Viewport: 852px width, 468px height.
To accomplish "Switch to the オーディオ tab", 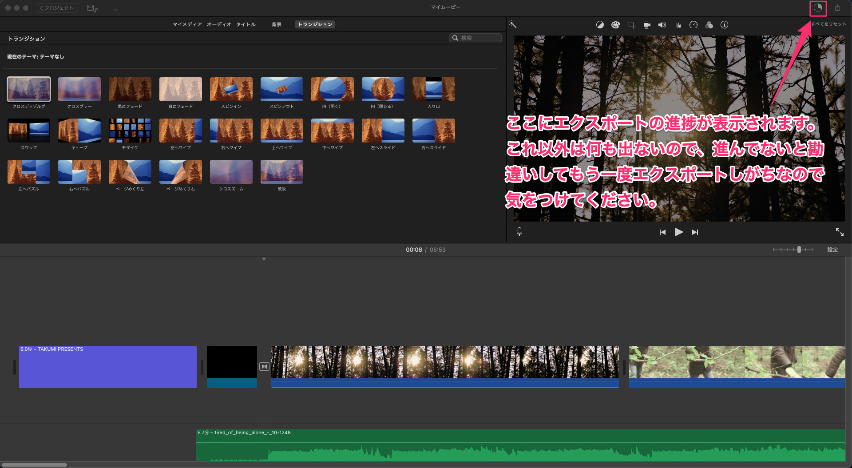I will coord(219,24).
